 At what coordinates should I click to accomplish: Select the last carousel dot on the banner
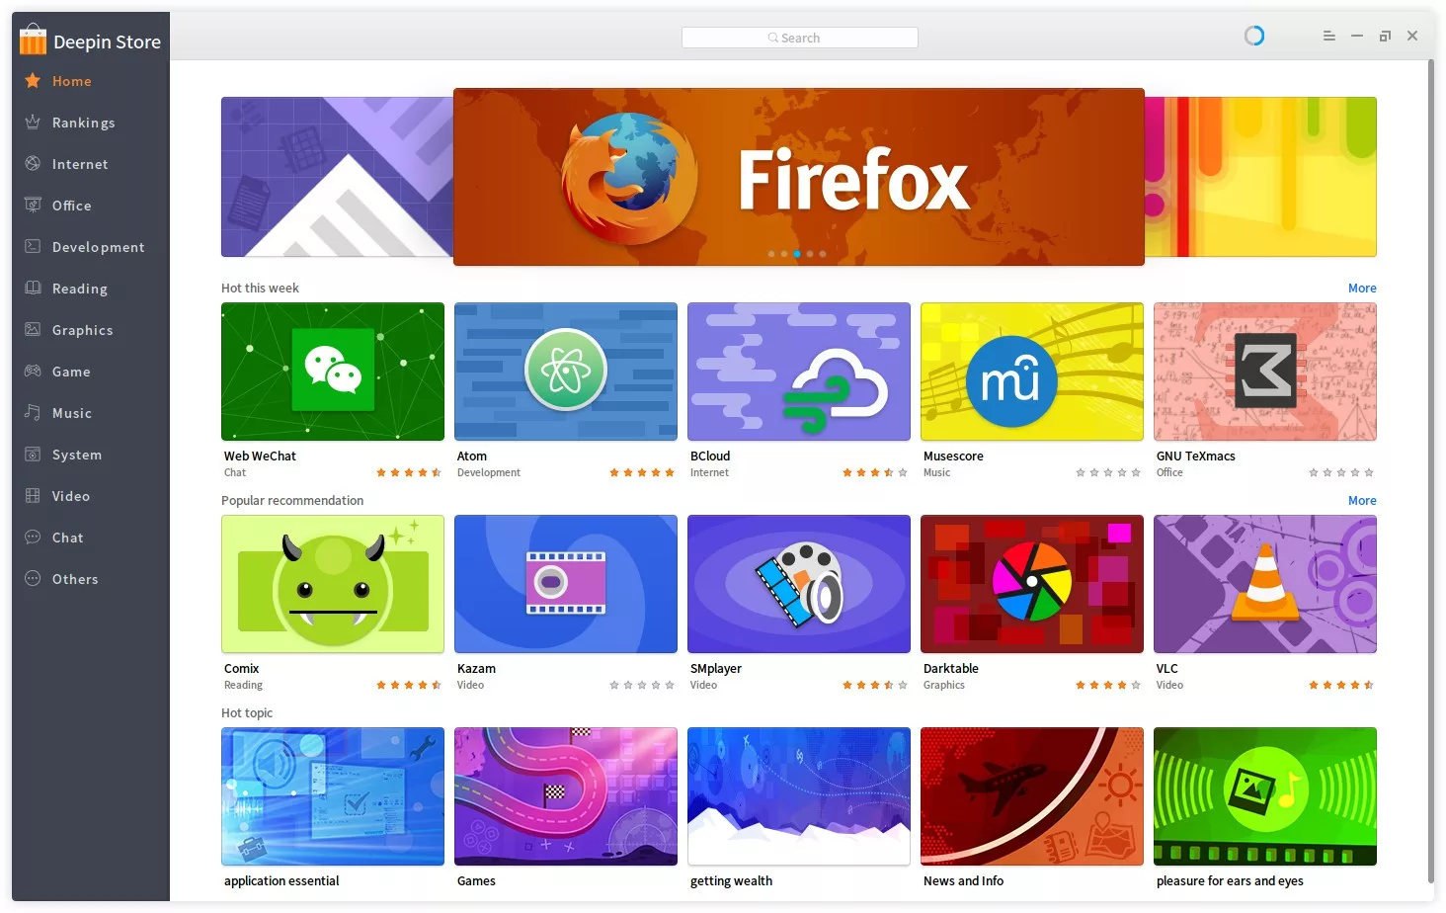coord(823,254)
